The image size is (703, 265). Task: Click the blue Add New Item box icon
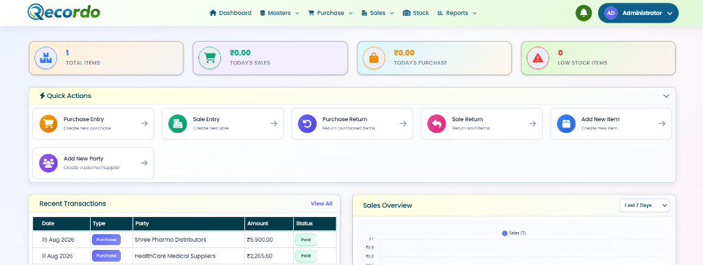[x=566, y=124]
